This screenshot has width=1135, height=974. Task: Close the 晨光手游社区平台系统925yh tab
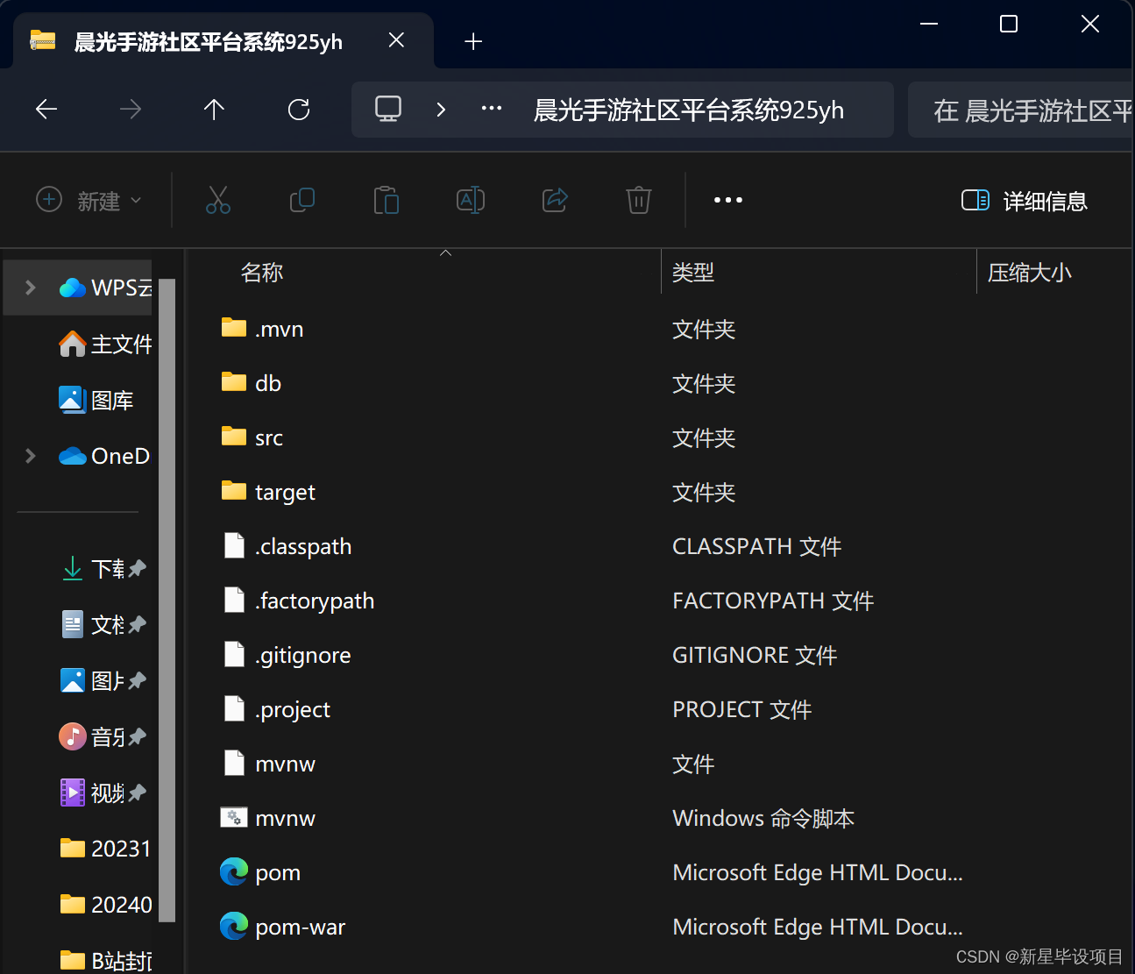396,40
